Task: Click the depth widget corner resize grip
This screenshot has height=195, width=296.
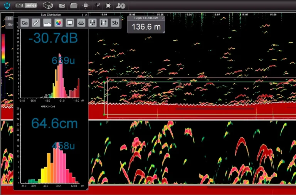Action: coord(163,32)
